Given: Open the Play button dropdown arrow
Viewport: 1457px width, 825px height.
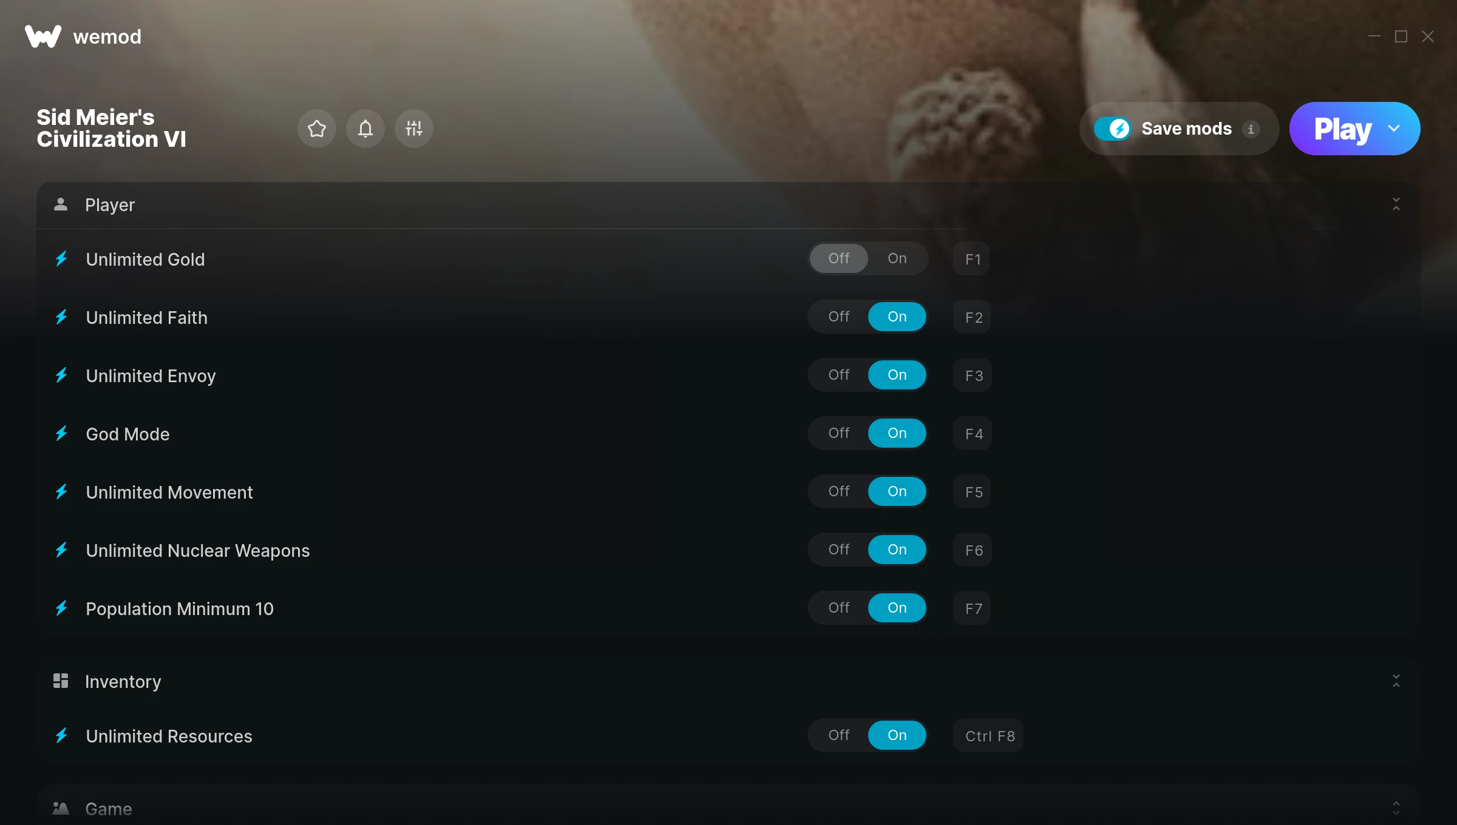Looking at the screenshot, I should click(1394, 129).
